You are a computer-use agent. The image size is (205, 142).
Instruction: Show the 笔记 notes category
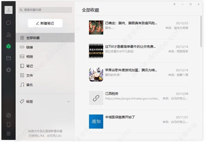click(45, 66)
